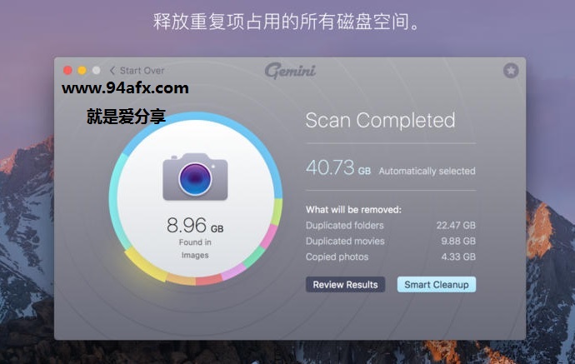The height and width of the screenshot is (364, 575).
Task: Click the 40.73 GB Automatically selected text
Action: [x=391, y=167]
